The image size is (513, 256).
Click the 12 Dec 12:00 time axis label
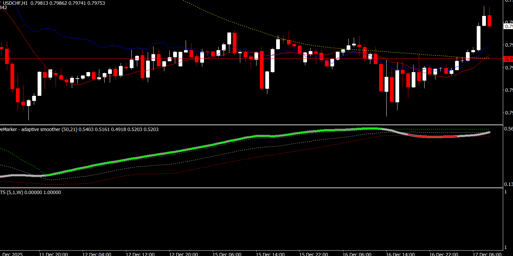[140, 254]
